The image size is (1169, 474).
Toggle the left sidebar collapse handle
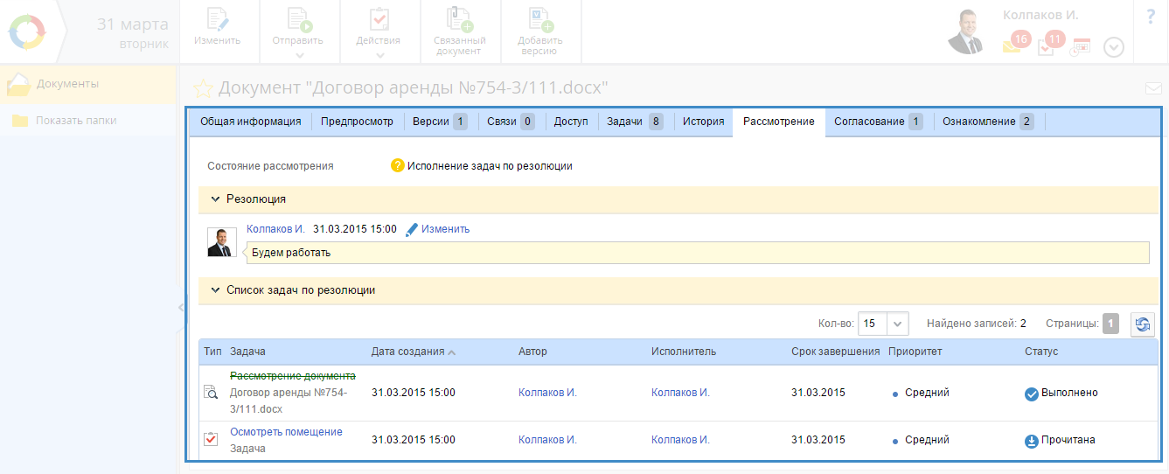click(x=181, y=307)
